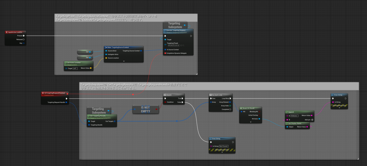The image size is (367, 166).
Task: Expand the Make TargetingSourceContext node's hidden pins
Action: point(124,61)
